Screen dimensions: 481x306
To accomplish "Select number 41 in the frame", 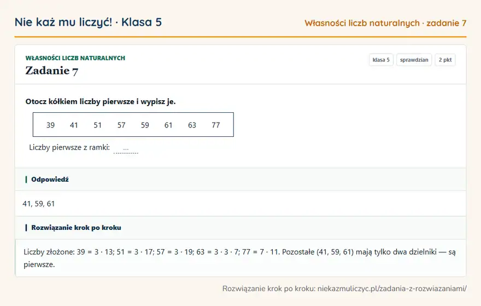I will (74, 125).
